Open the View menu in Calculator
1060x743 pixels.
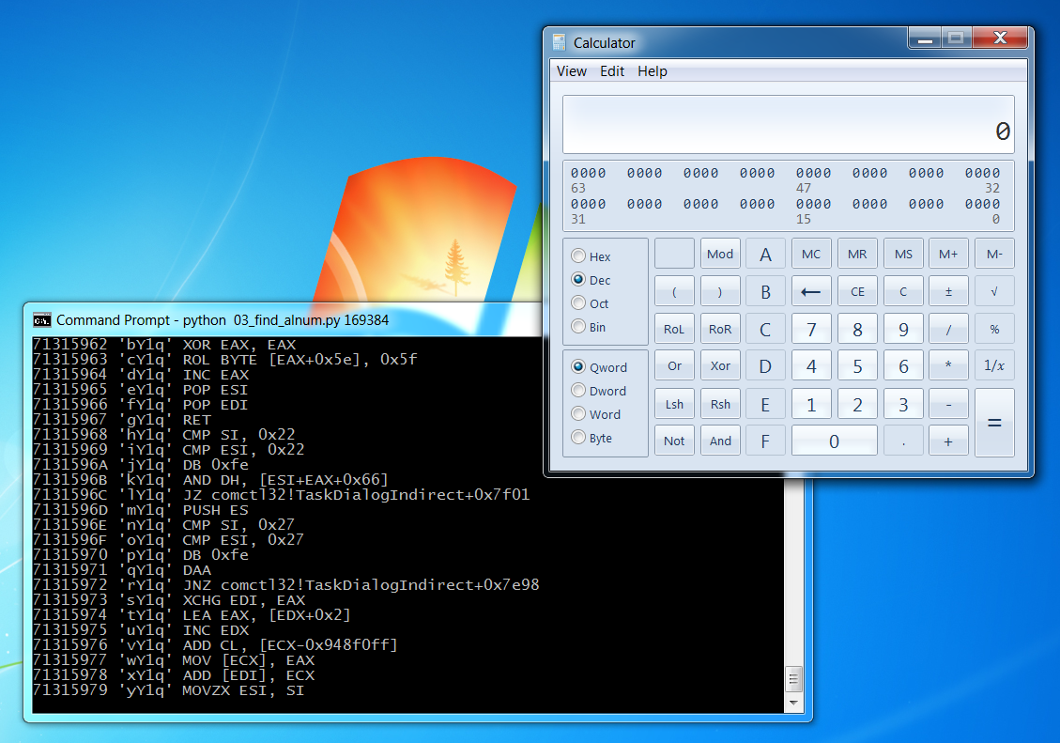pos(571,71)
